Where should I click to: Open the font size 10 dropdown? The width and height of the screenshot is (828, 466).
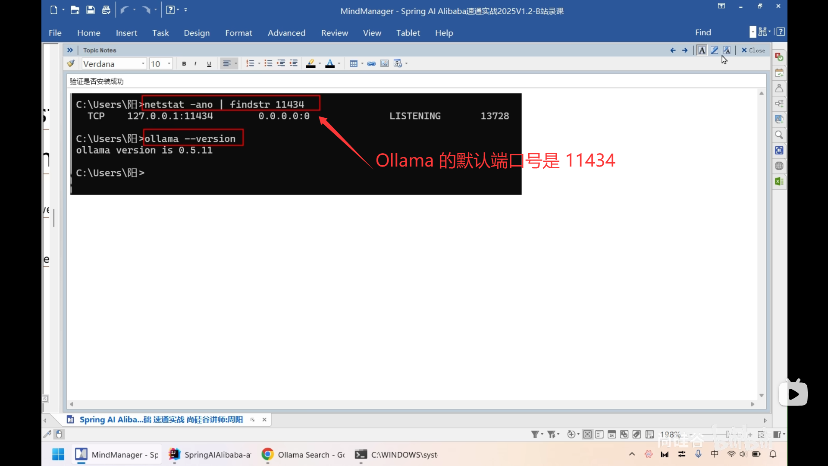point(169,63)
